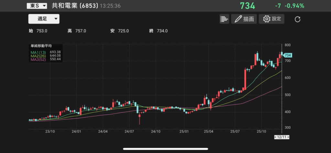The width and height of the screenshot is (331, 153).
Task: Tap the 始 753.0 open price value
Action: (38, 31)
